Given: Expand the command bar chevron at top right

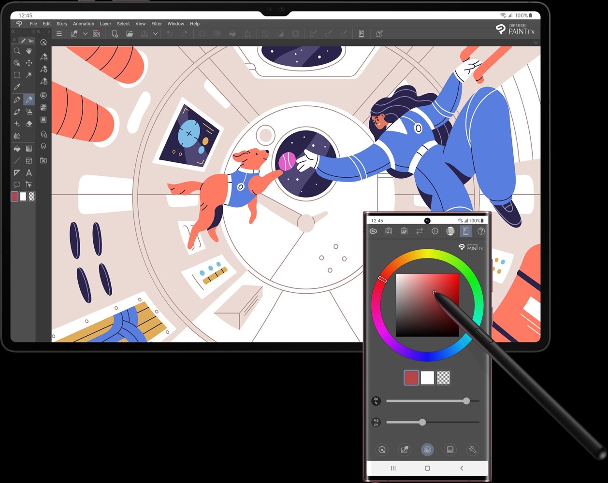Looking at the screenshot, I should coord(536,43).
